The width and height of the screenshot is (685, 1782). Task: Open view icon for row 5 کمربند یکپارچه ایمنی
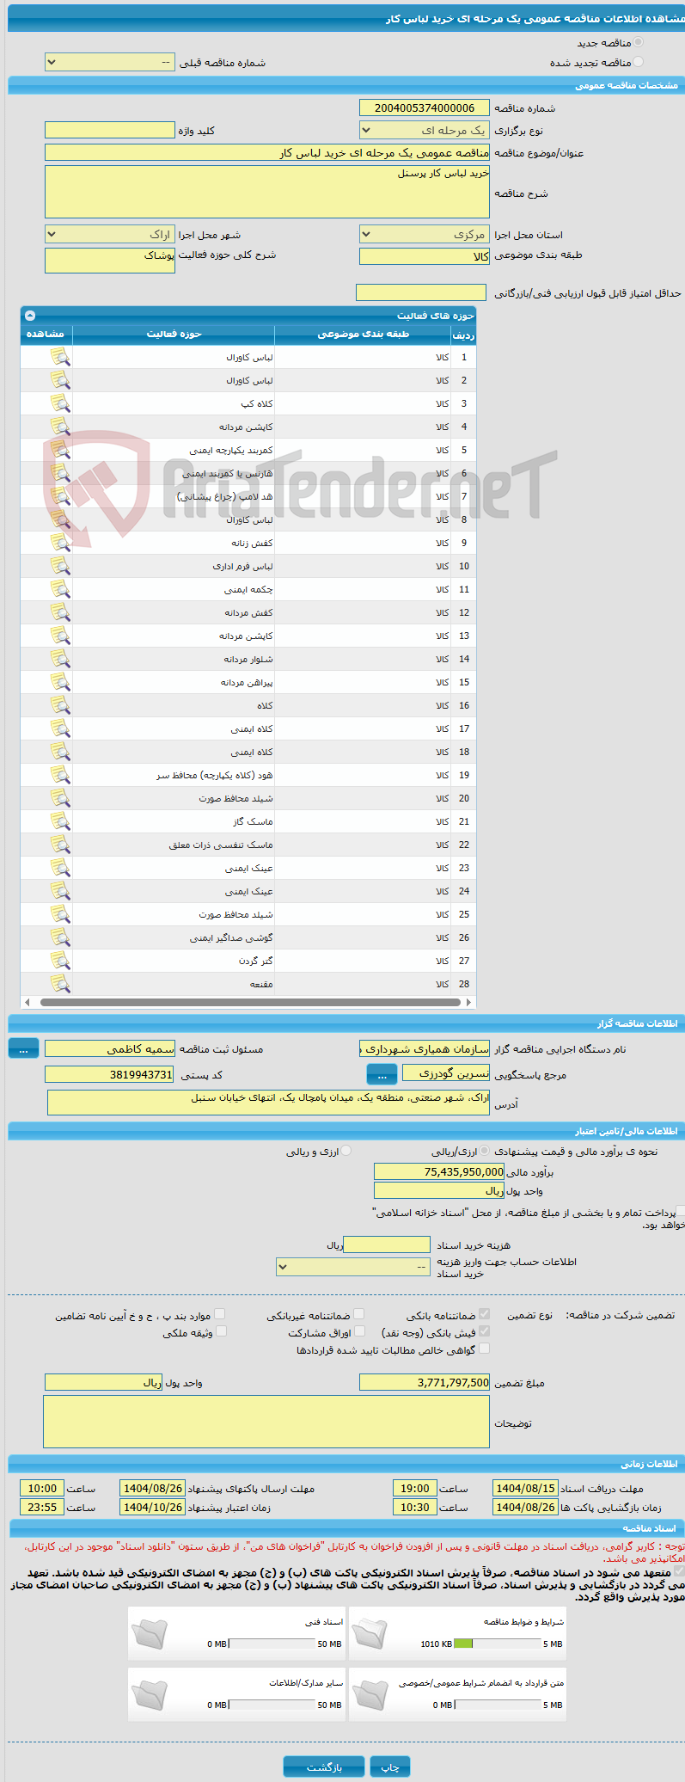[x=60, y=450]
